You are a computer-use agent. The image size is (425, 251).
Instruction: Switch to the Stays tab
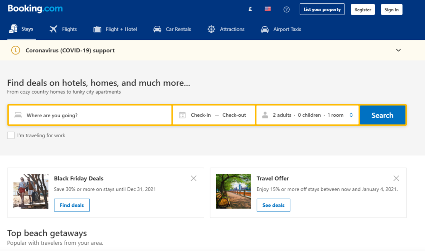tap(22, 29)
